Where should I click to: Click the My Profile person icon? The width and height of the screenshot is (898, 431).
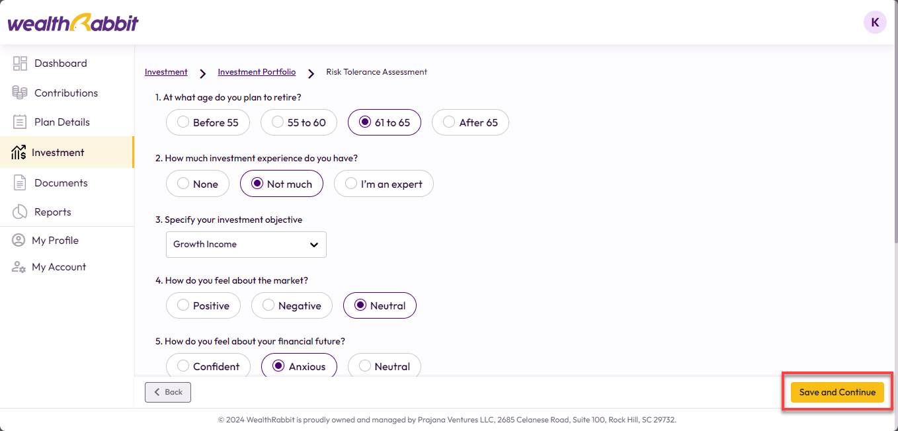point(19,241)
